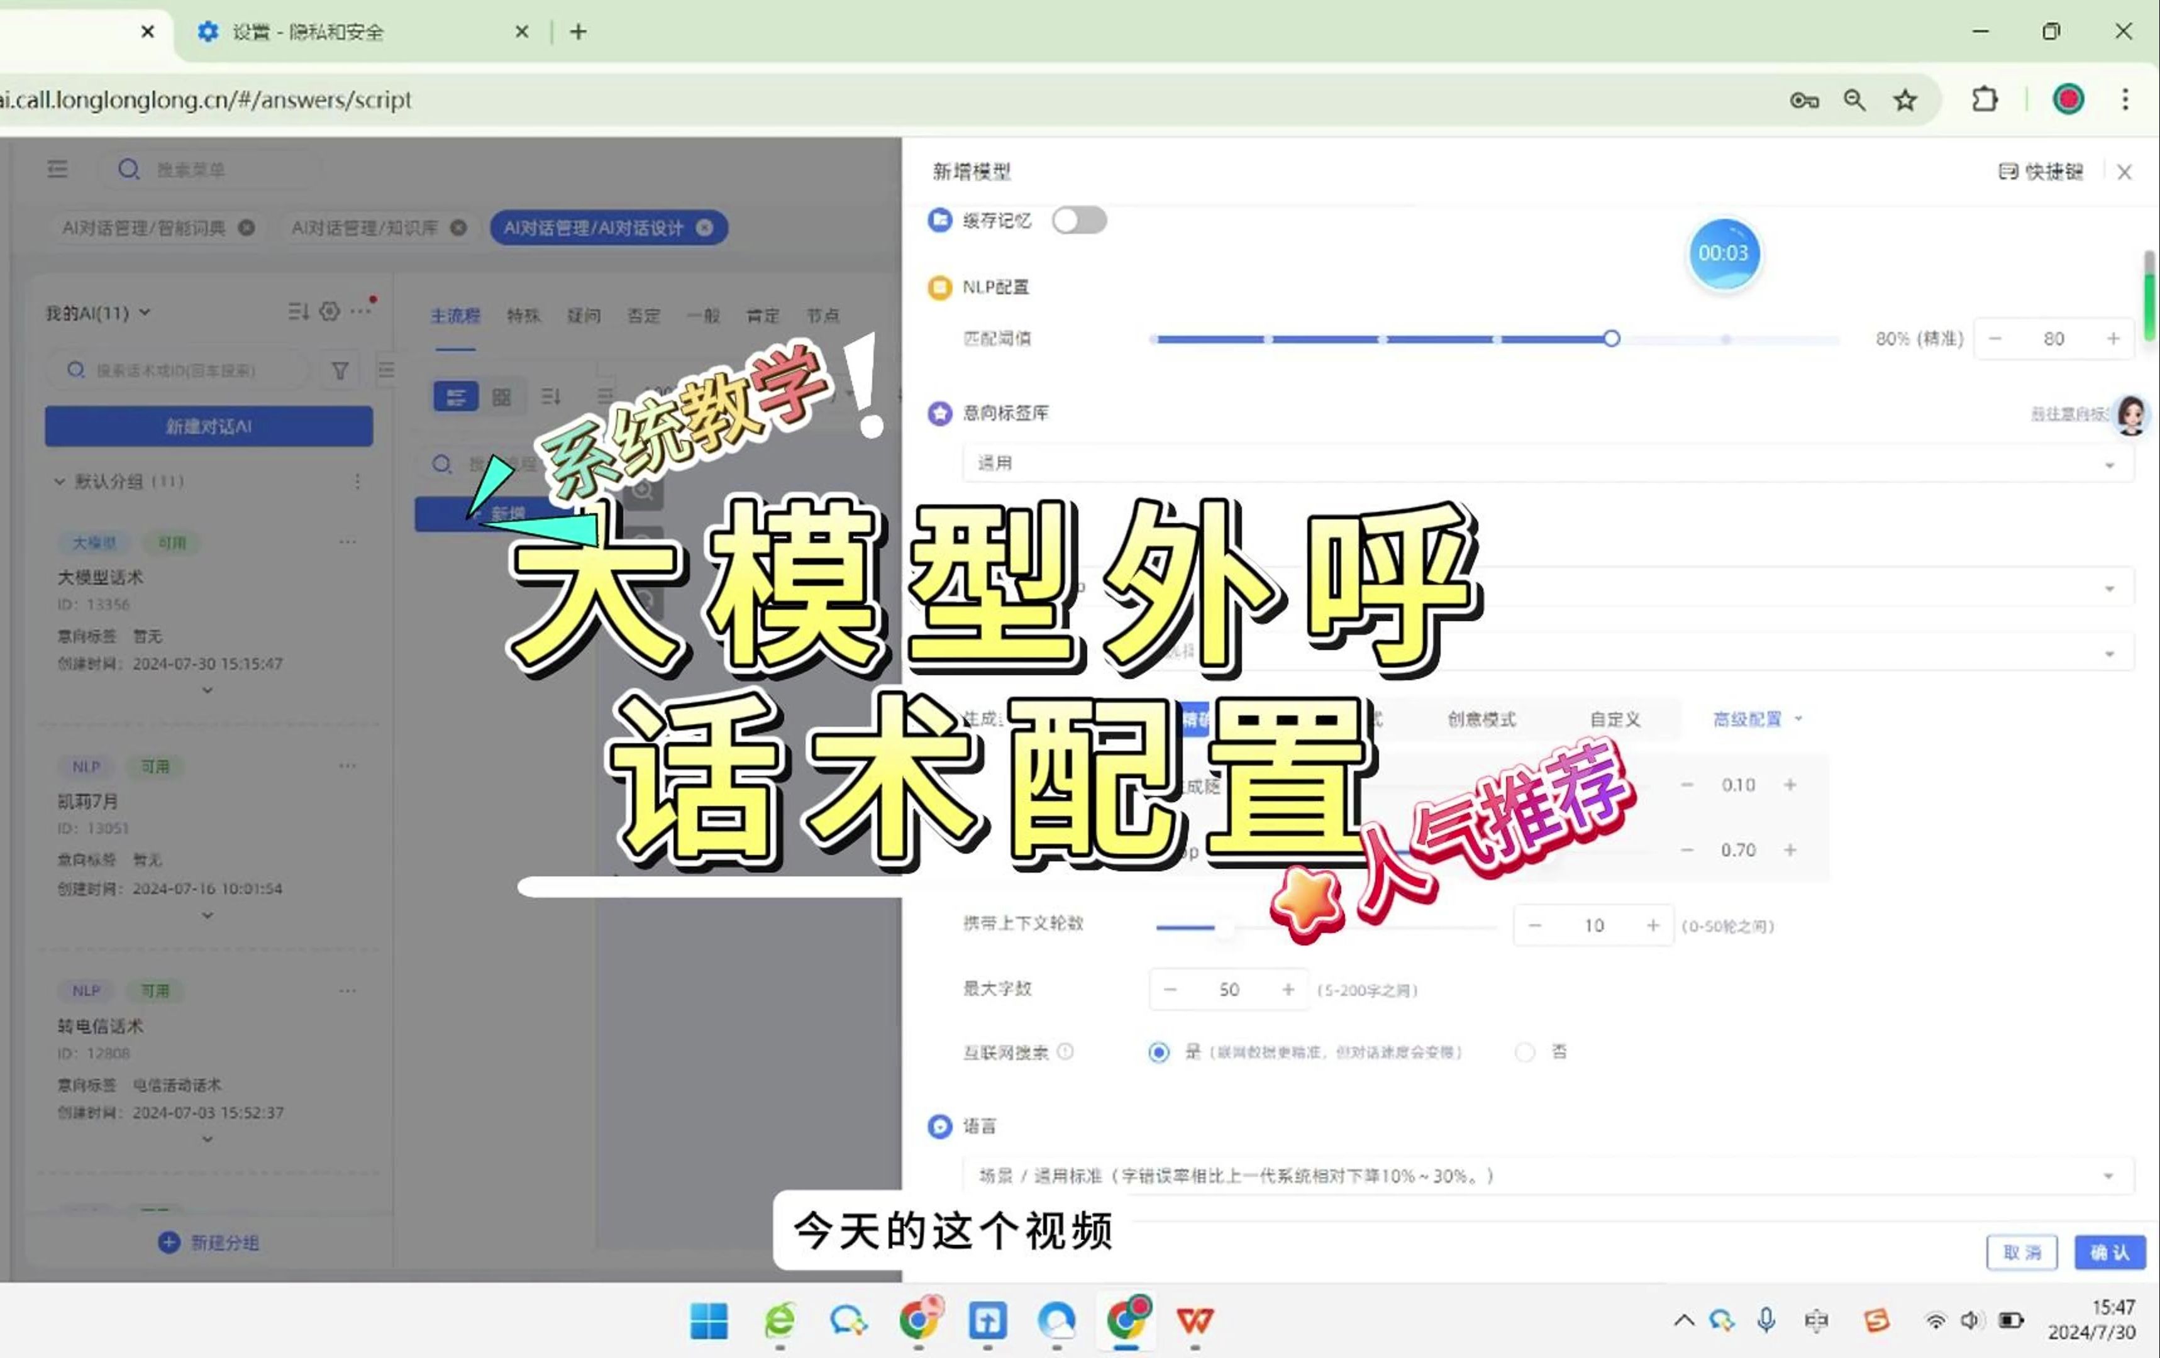This screenshot has height=1358, width=2160.
Task: Close the AI对话管理/知识库 tag
Action: (x=458, y=228)
